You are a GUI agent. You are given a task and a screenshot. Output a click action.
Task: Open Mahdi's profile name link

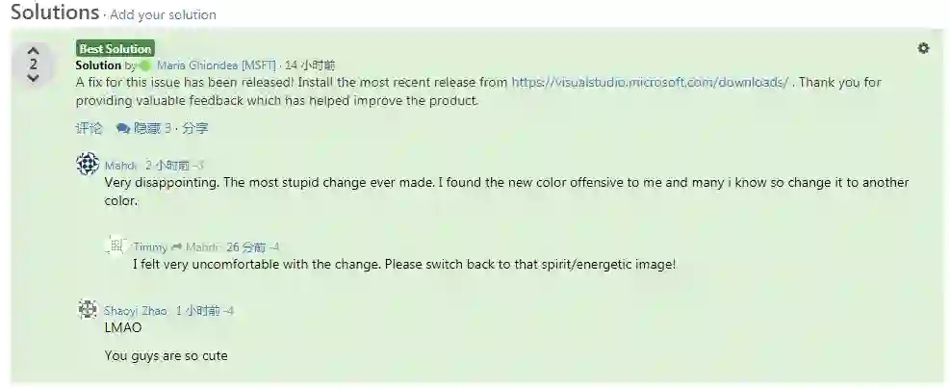[x=120, y=166]
